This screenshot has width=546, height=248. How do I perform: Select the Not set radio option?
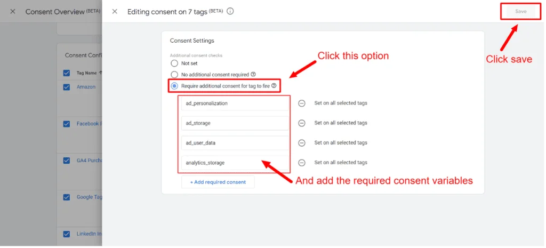coord(174,63)
